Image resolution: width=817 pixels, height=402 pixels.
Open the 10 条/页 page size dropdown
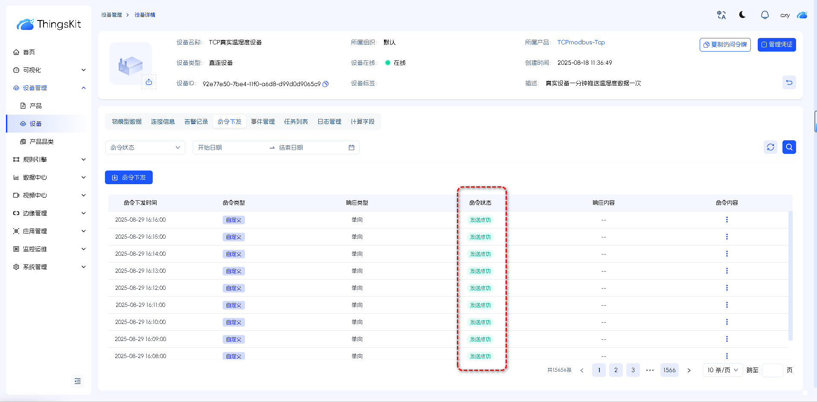point(722,370)
